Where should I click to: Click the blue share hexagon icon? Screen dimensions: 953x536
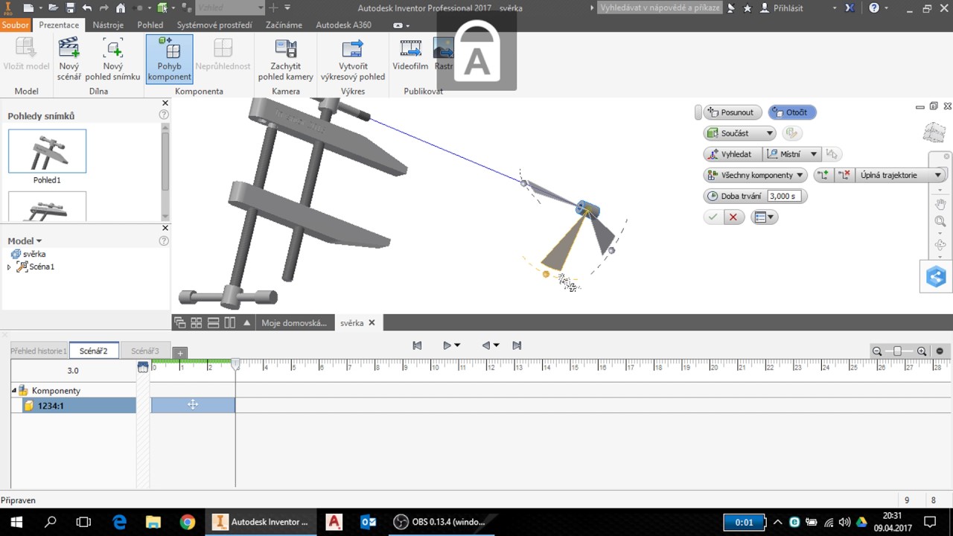(x=936, y=277)
